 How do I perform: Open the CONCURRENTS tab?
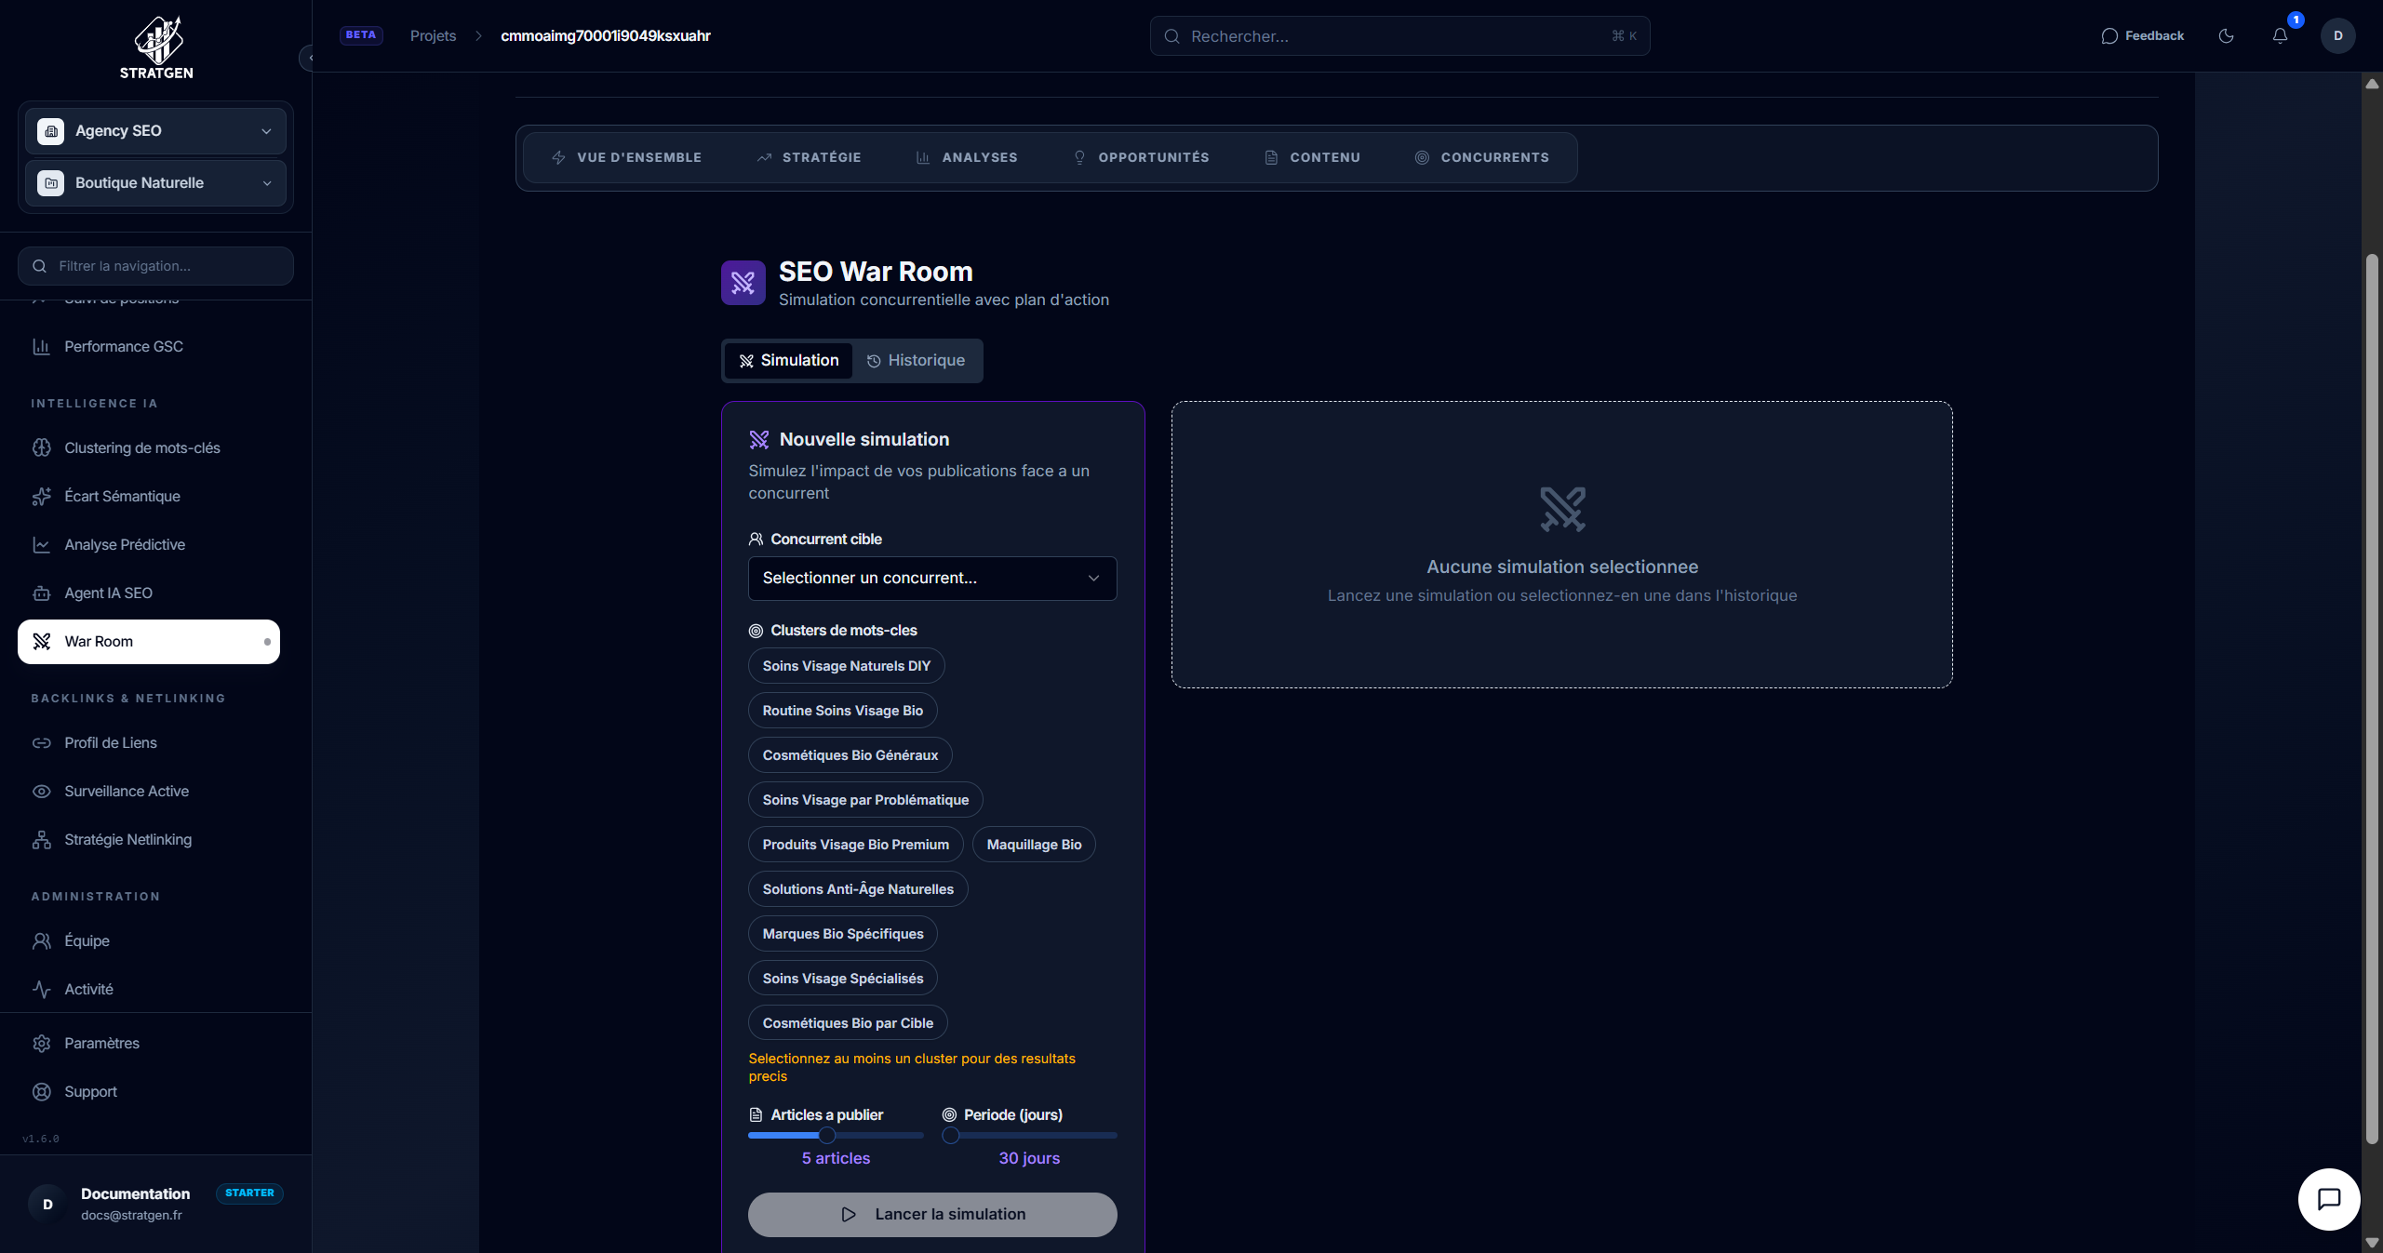click(x=1481, y=158)
